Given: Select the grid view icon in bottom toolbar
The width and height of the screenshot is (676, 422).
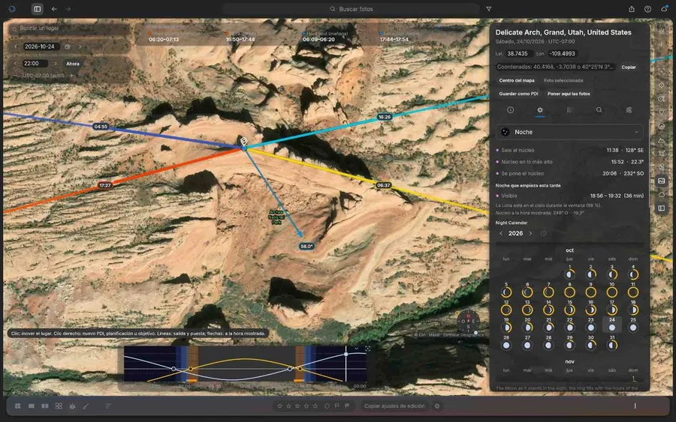Looking at the screenshot, I should tap(18, 406).
